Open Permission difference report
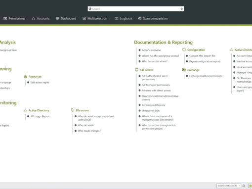This screenshot has height=189, width=252. point(154,105)
